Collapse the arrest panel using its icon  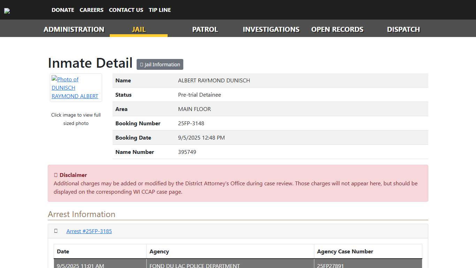[56, 231]
